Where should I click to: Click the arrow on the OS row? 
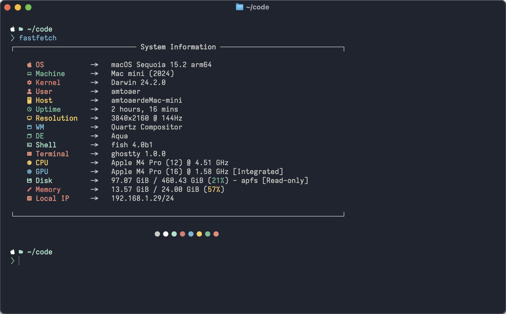pos(94,65)
